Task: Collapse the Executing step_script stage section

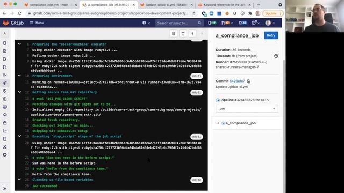Action: pos(19,136)
